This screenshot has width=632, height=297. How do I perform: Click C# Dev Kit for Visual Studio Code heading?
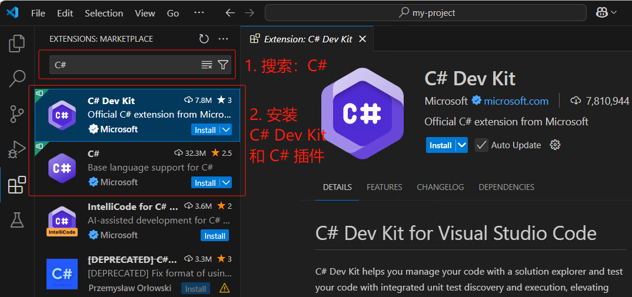[456, 233]
